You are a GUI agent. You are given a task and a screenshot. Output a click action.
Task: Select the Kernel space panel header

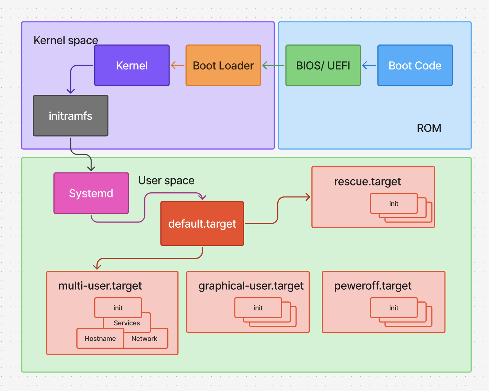coord(66,40)
